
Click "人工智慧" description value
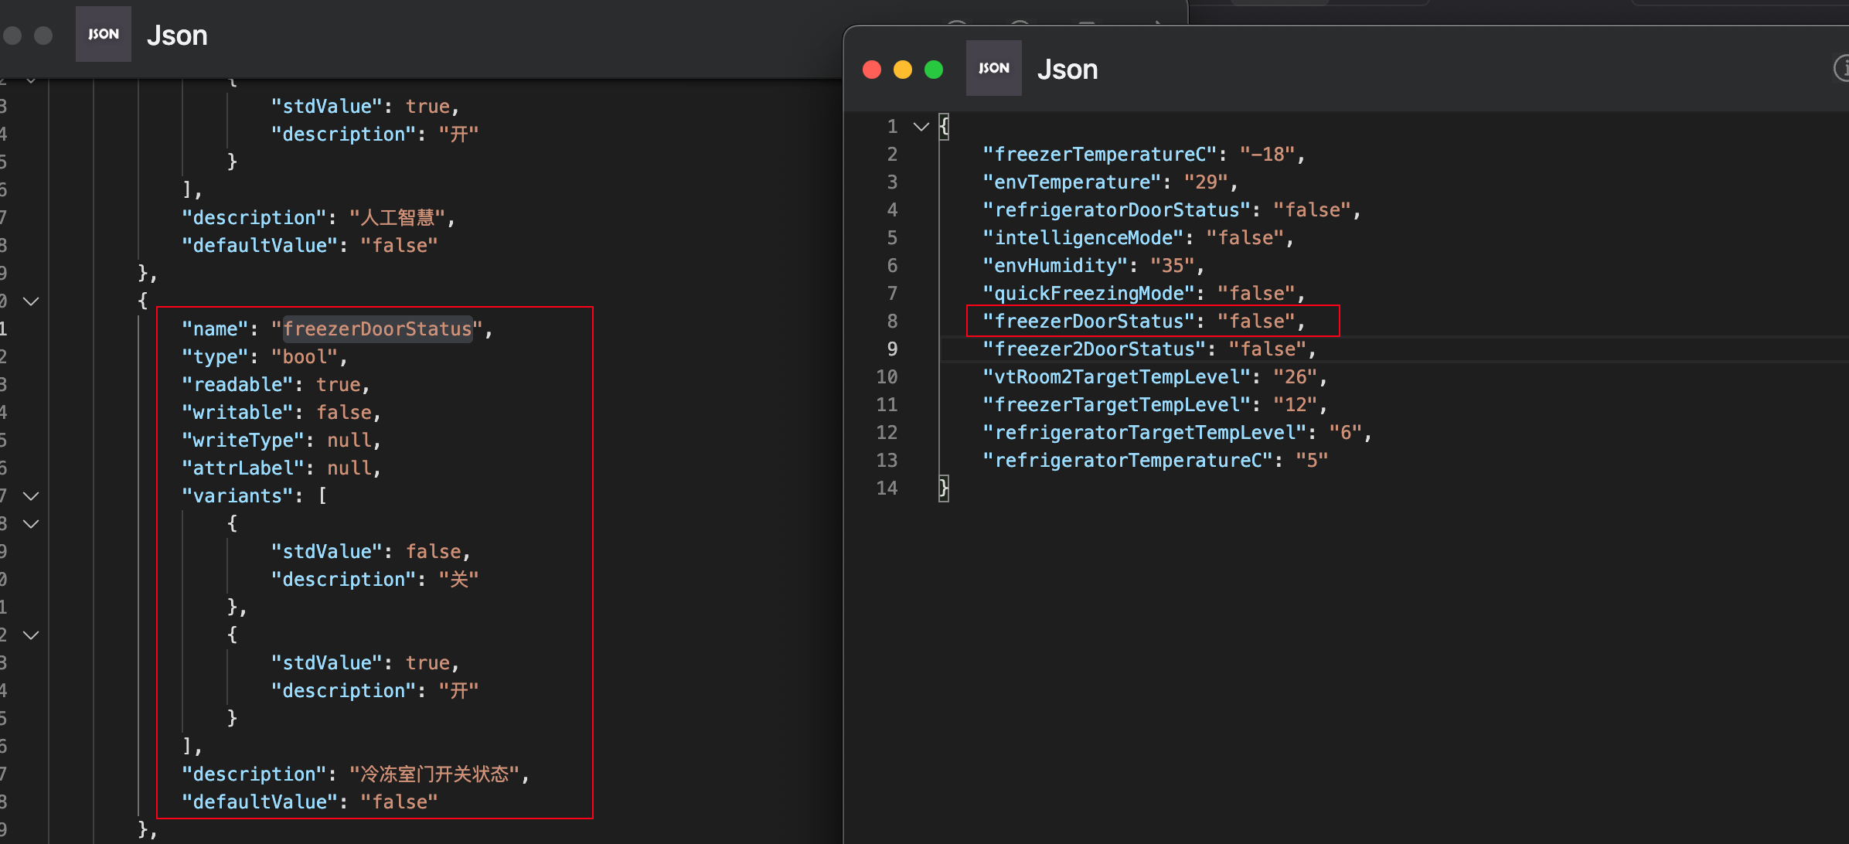pos(397,218)
